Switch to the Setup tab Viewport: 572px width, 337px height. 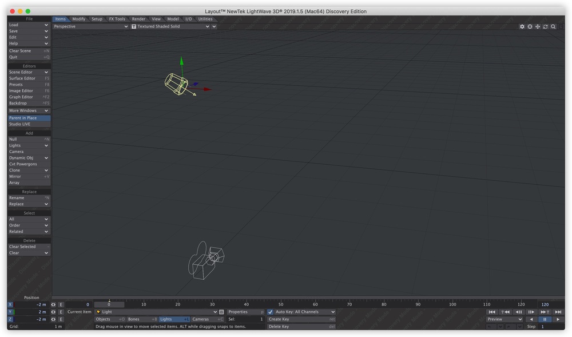click(x=97, y=19)
